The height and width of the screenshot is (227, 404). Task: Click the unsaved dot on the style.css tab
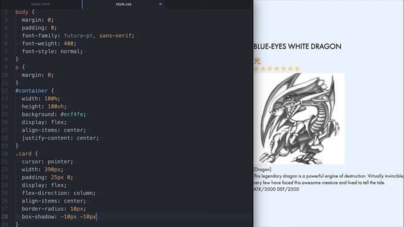point(160,4)
